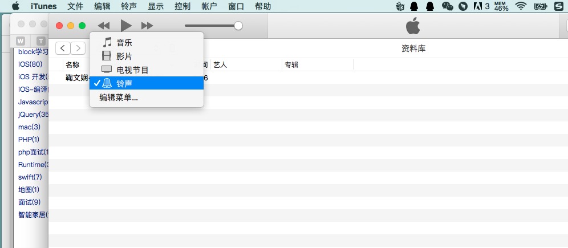Select 音乐 from the media dropdown

pos(147,43)
